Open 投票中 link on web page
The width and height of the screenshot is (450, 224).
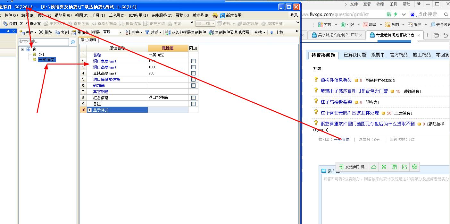(378, 55)
